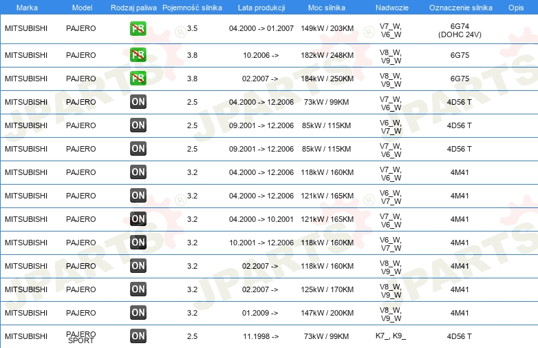Click 73kW / 99KM in the PAJERO SPORT row

point(326,336)
